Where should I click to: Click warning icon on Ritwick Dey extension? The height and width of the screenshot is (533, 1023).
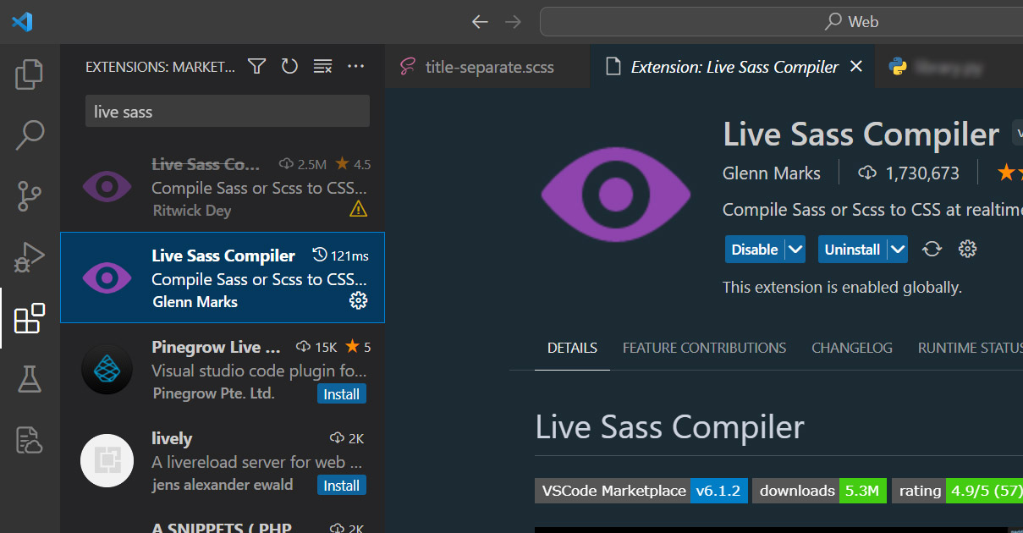coord(359,209)
